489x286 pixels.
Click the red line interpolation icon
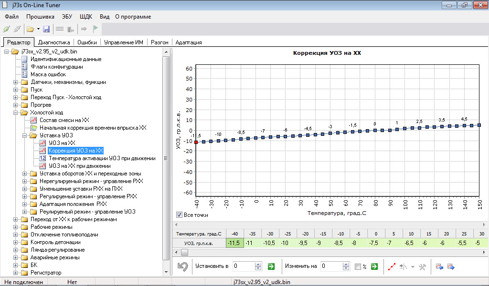pos(392,266)
